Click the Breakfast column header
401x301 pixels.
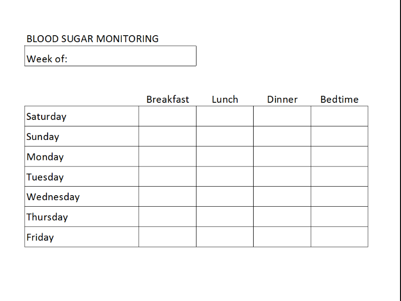coord(167,99)
